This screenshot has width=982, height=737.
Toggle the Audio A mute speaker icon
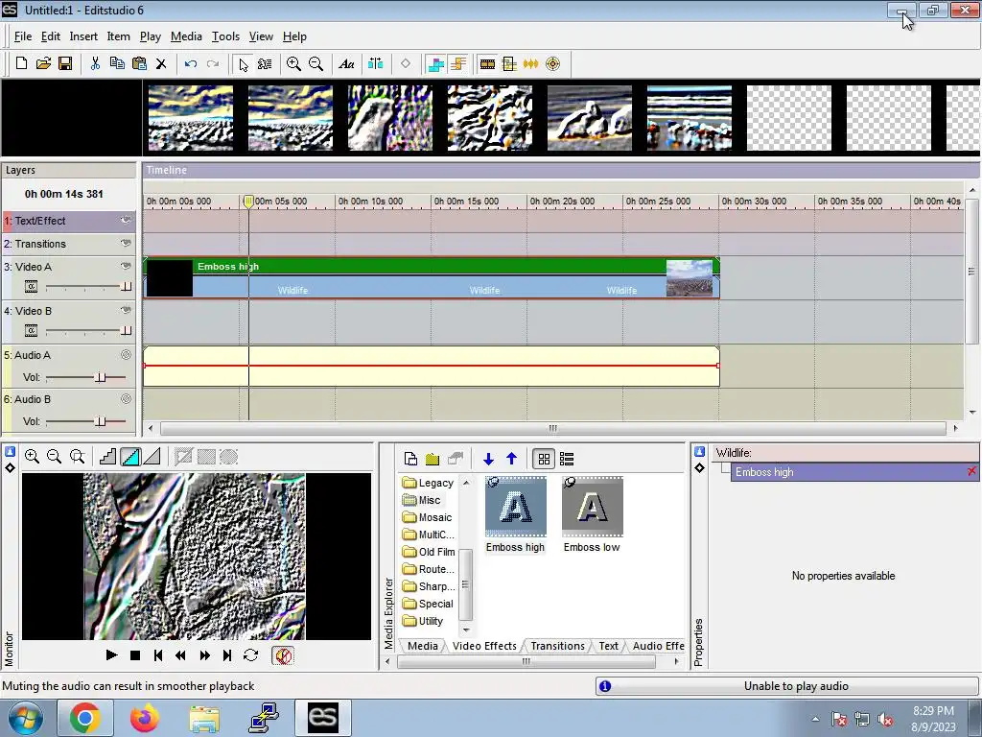[x=126, y=355]
